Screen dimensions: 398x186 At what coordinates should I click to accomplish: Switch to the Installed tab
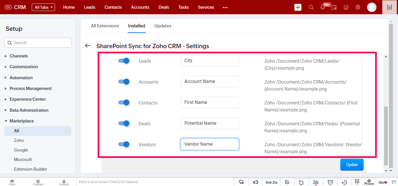coord(137,26)
